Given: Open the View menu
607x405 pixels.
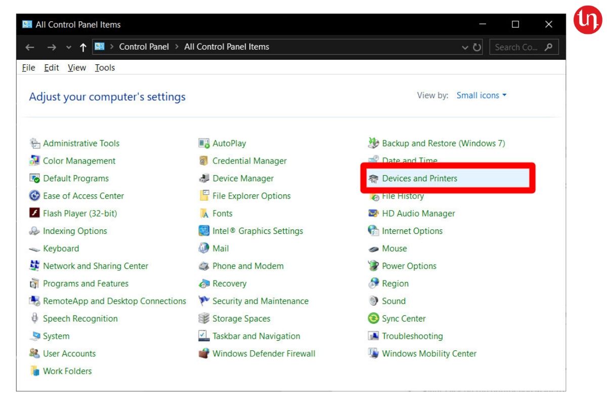Looking at the screenshot, I should tap(77, 67).
